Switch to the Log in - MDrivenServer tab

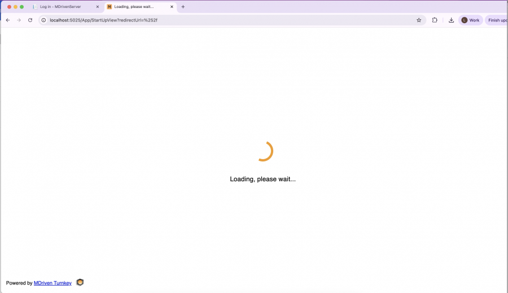(x=66, y=6)
